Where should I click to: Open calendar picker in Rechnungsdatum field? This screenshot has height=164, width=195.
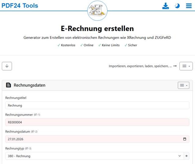[185, 139]
